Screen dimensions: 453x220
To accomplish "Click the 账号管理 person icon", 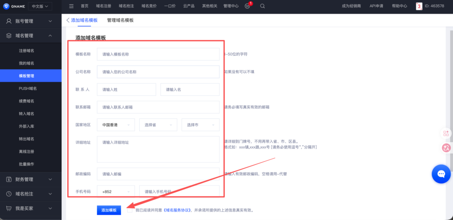I will tap(9, 21).
